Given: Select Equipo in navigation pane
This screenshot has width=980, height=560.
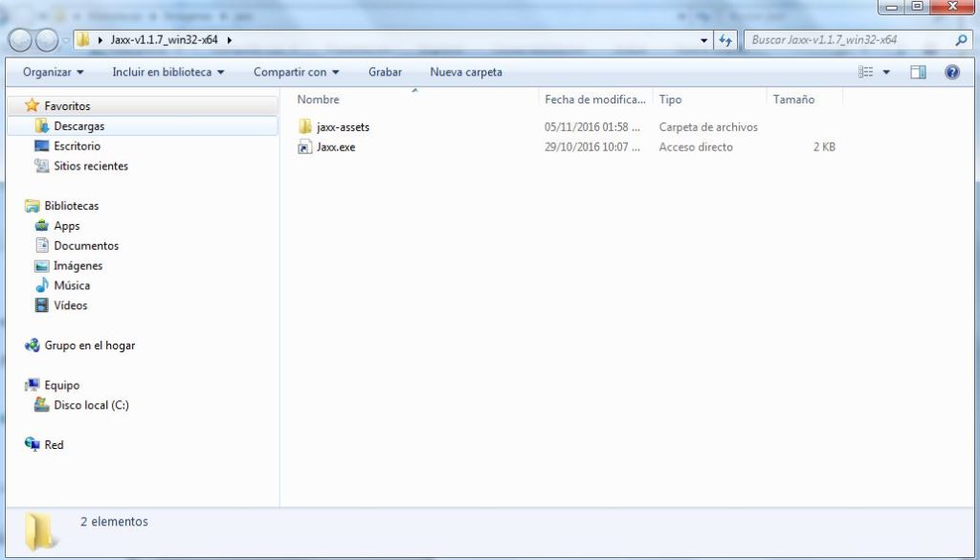Looking at the screenshot, I should (x=62, y=385).
